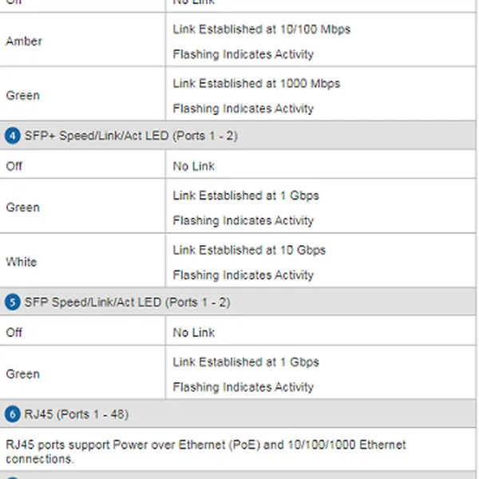Screen dimensions: 479x479
Task: Click the Off cell under SFP+ heading
Action: [x=14, y=166]
